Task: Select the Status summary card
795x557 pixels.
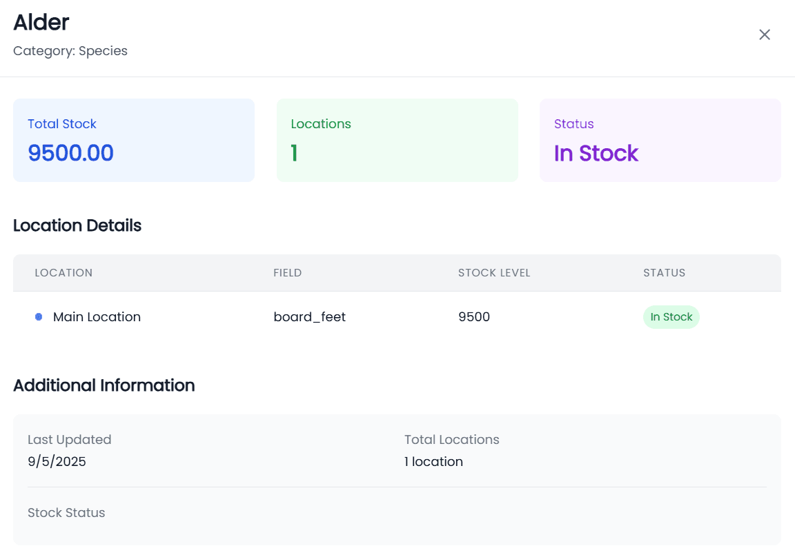Action: (660, 139)
